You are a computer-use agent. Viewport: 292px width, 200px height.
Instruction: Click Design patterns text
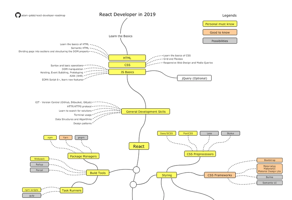coord(82,123)
